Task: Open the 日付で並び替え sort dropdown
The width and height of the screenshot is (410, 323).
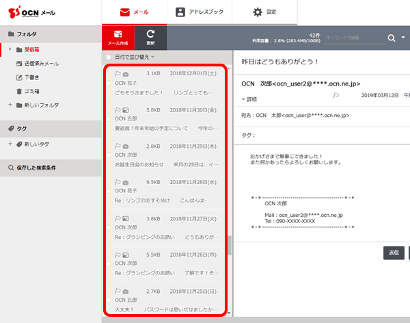Action: 135,57
